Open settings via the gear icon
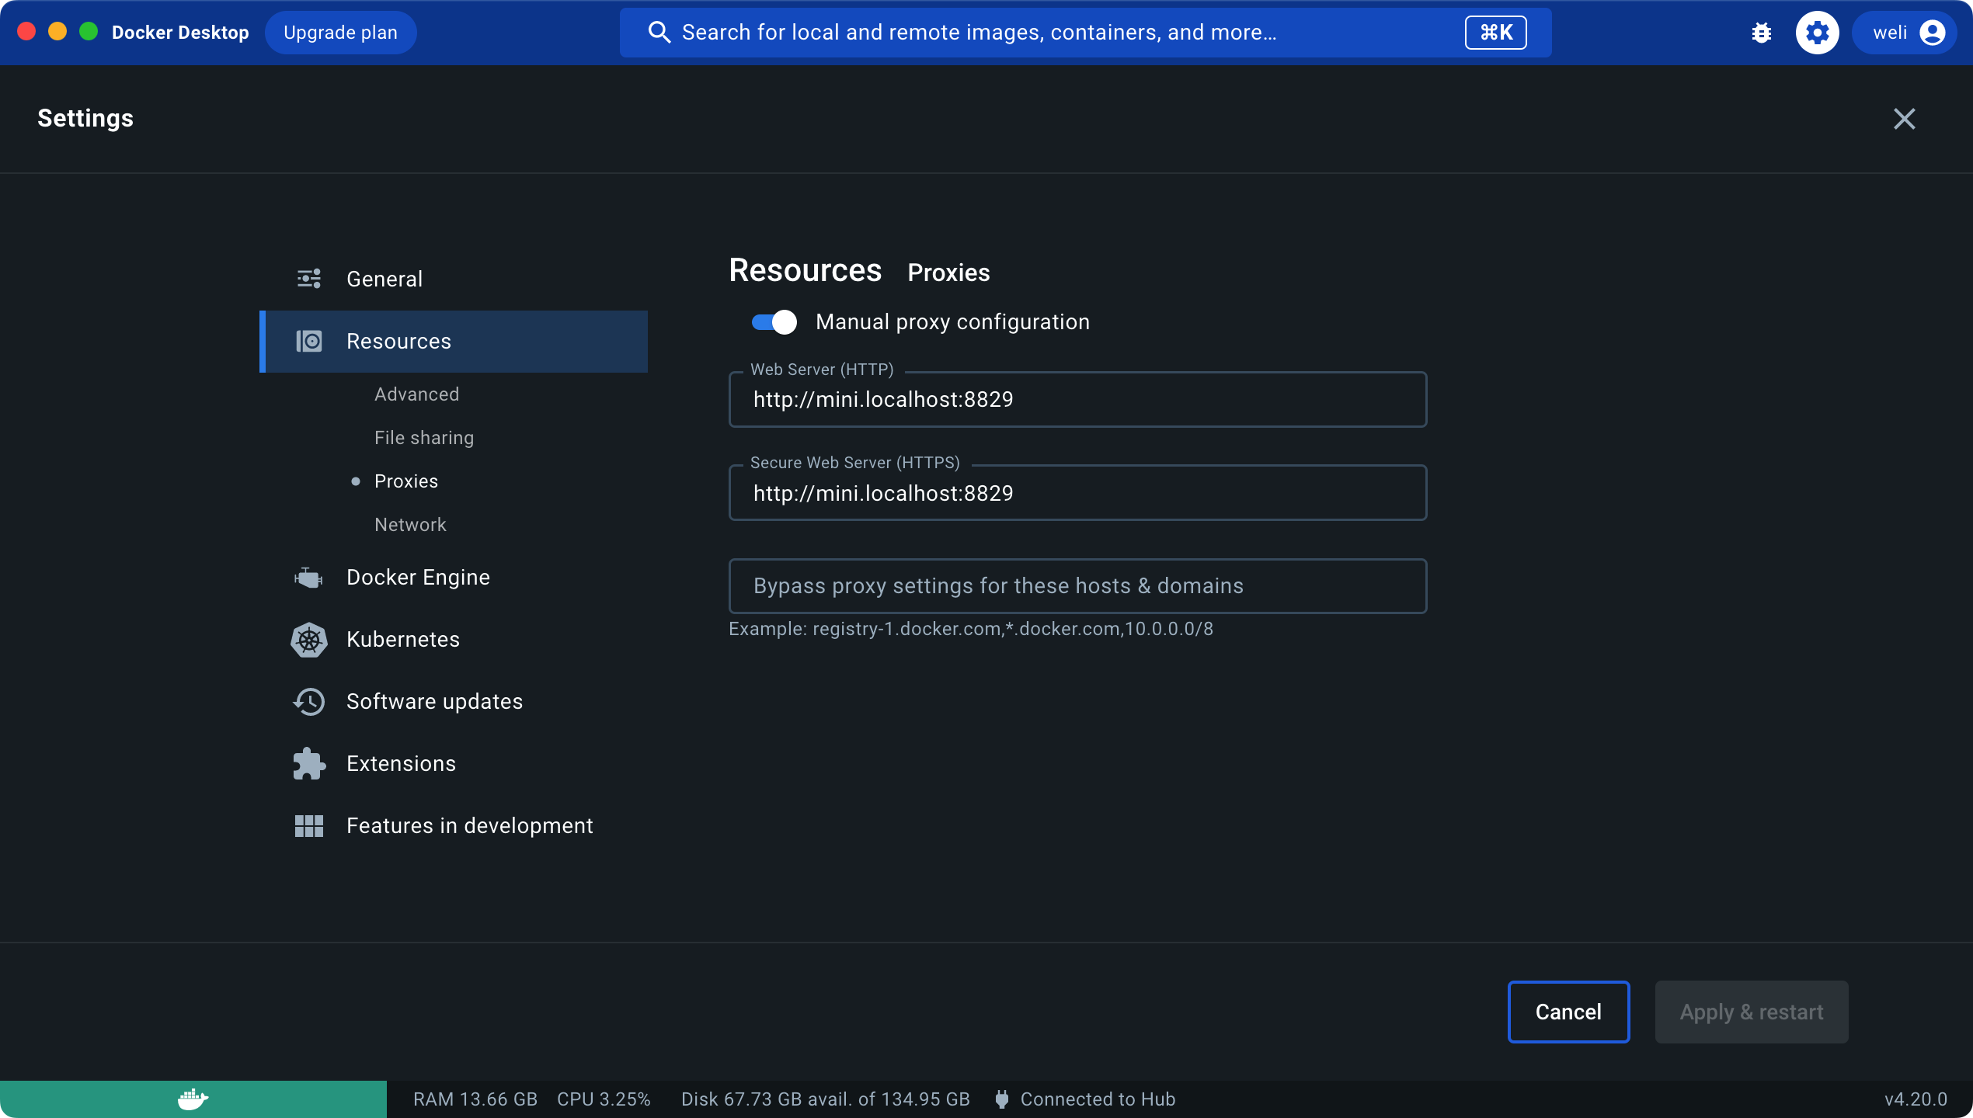1973x1118 pixels. [x=1817, y=33]
